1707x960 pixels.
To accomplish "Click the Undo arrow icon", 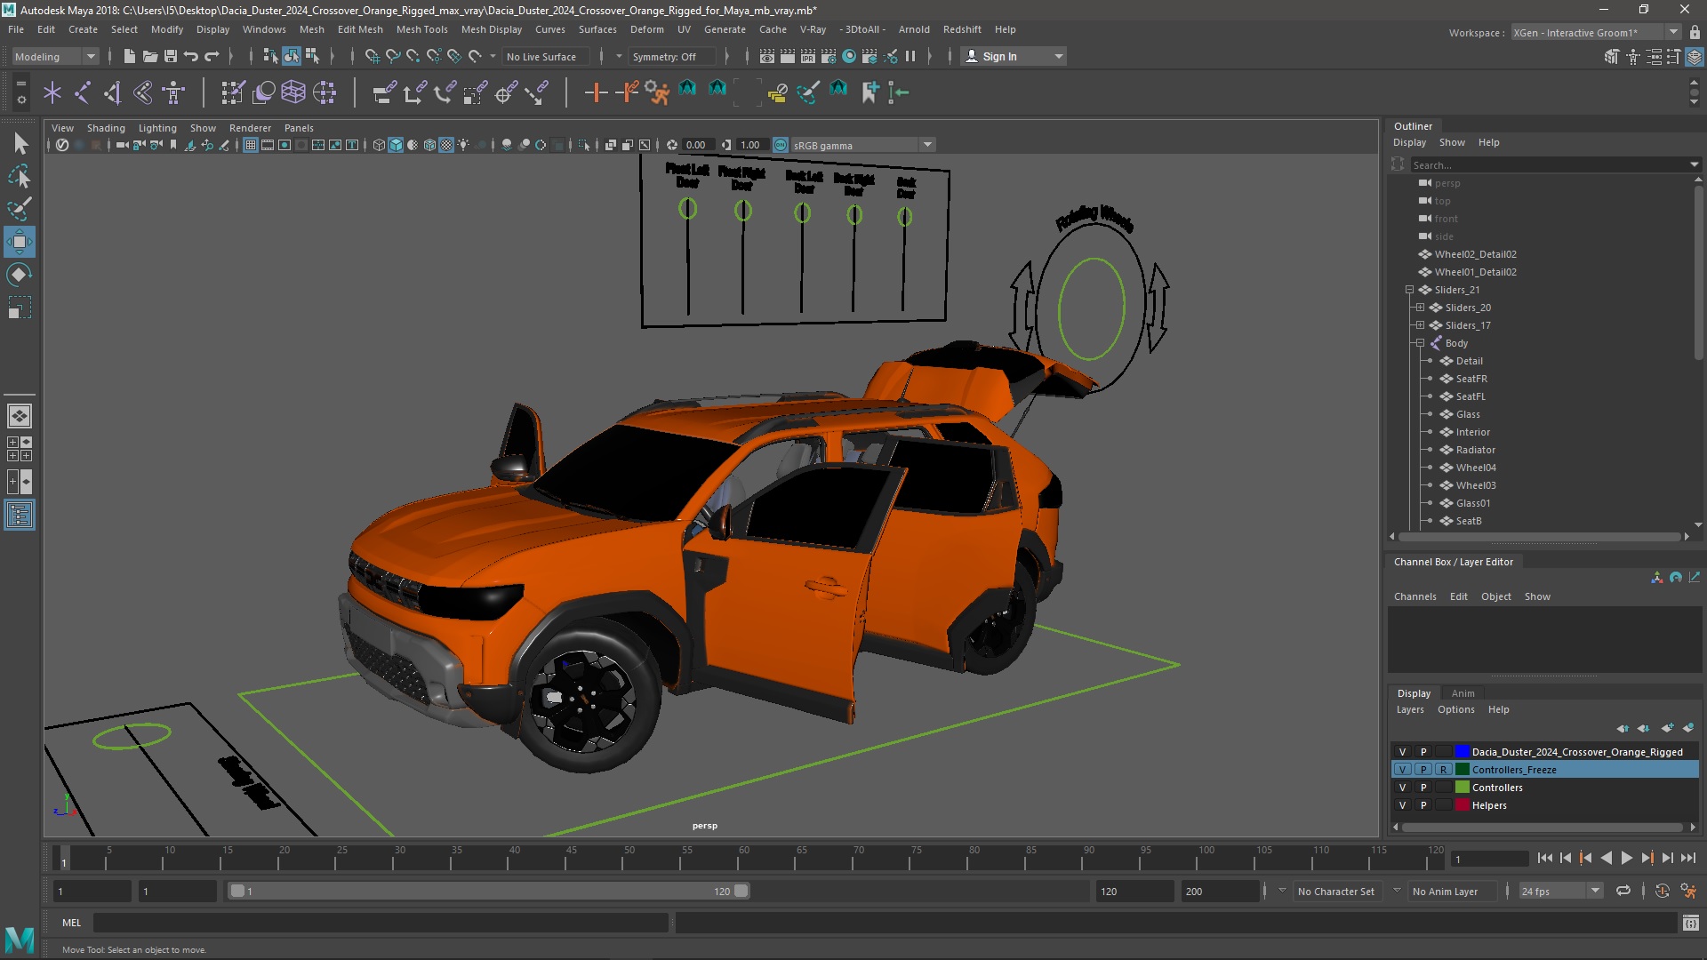I will pos(191,56).
